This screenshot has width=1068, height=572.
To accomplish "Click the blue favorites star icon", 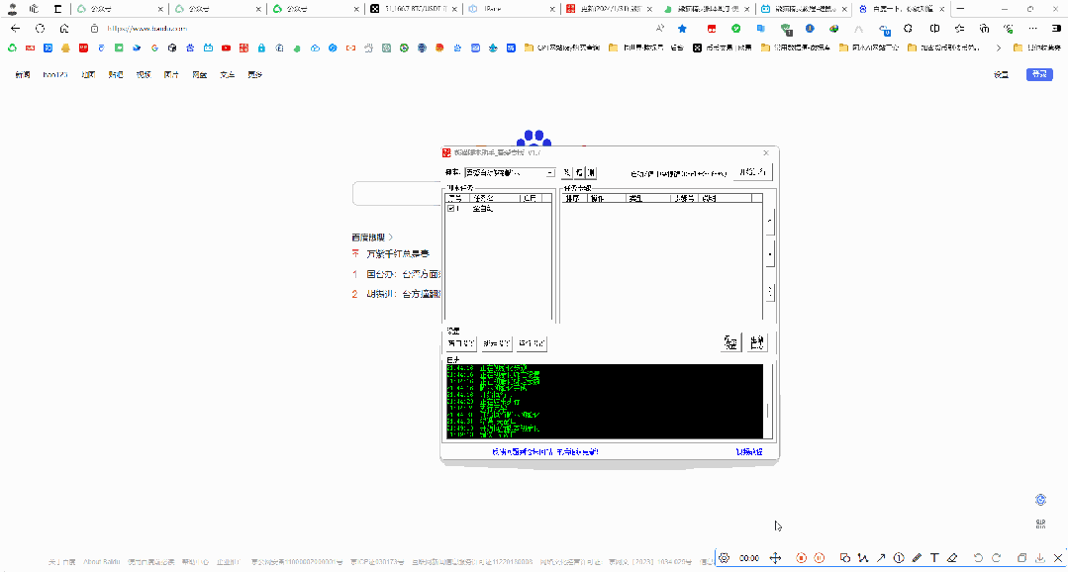I will [682, 29].
